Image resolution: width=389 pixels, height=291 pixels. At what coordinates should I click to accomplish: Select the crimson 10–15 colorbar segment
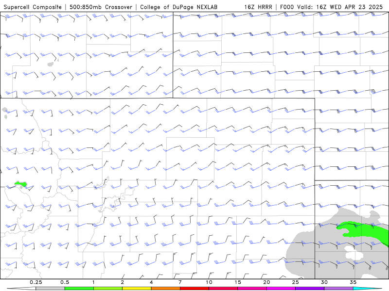223,289
